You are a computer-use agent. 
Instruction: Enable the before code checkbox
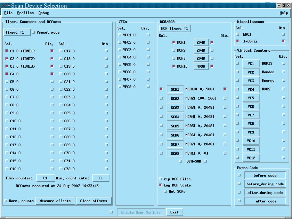[239, 175]
